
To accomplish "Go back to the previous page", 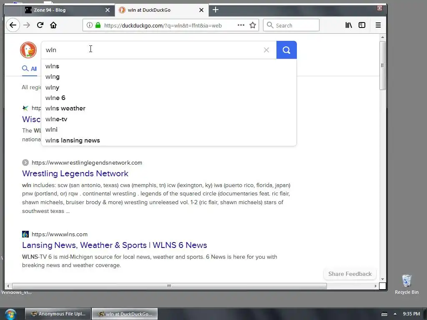I will coord(13,25).
